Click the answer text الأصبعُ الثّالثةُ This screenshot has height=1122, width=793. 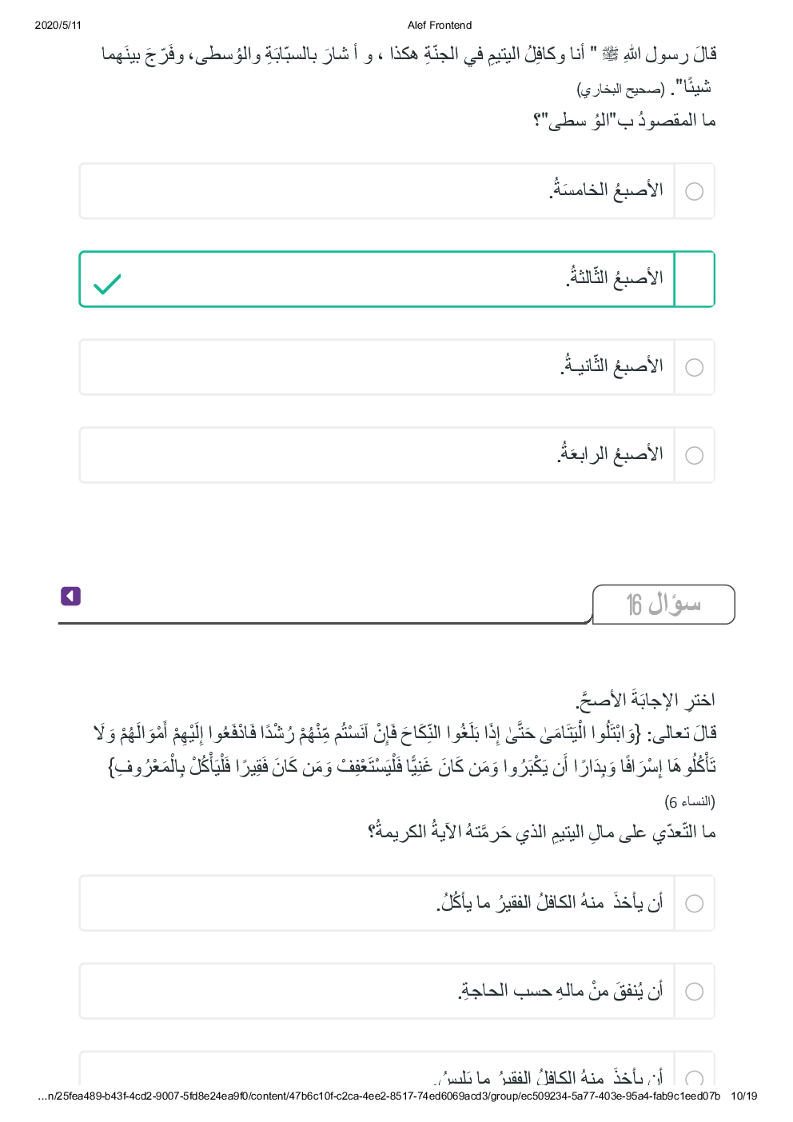(x=615, y=278)
